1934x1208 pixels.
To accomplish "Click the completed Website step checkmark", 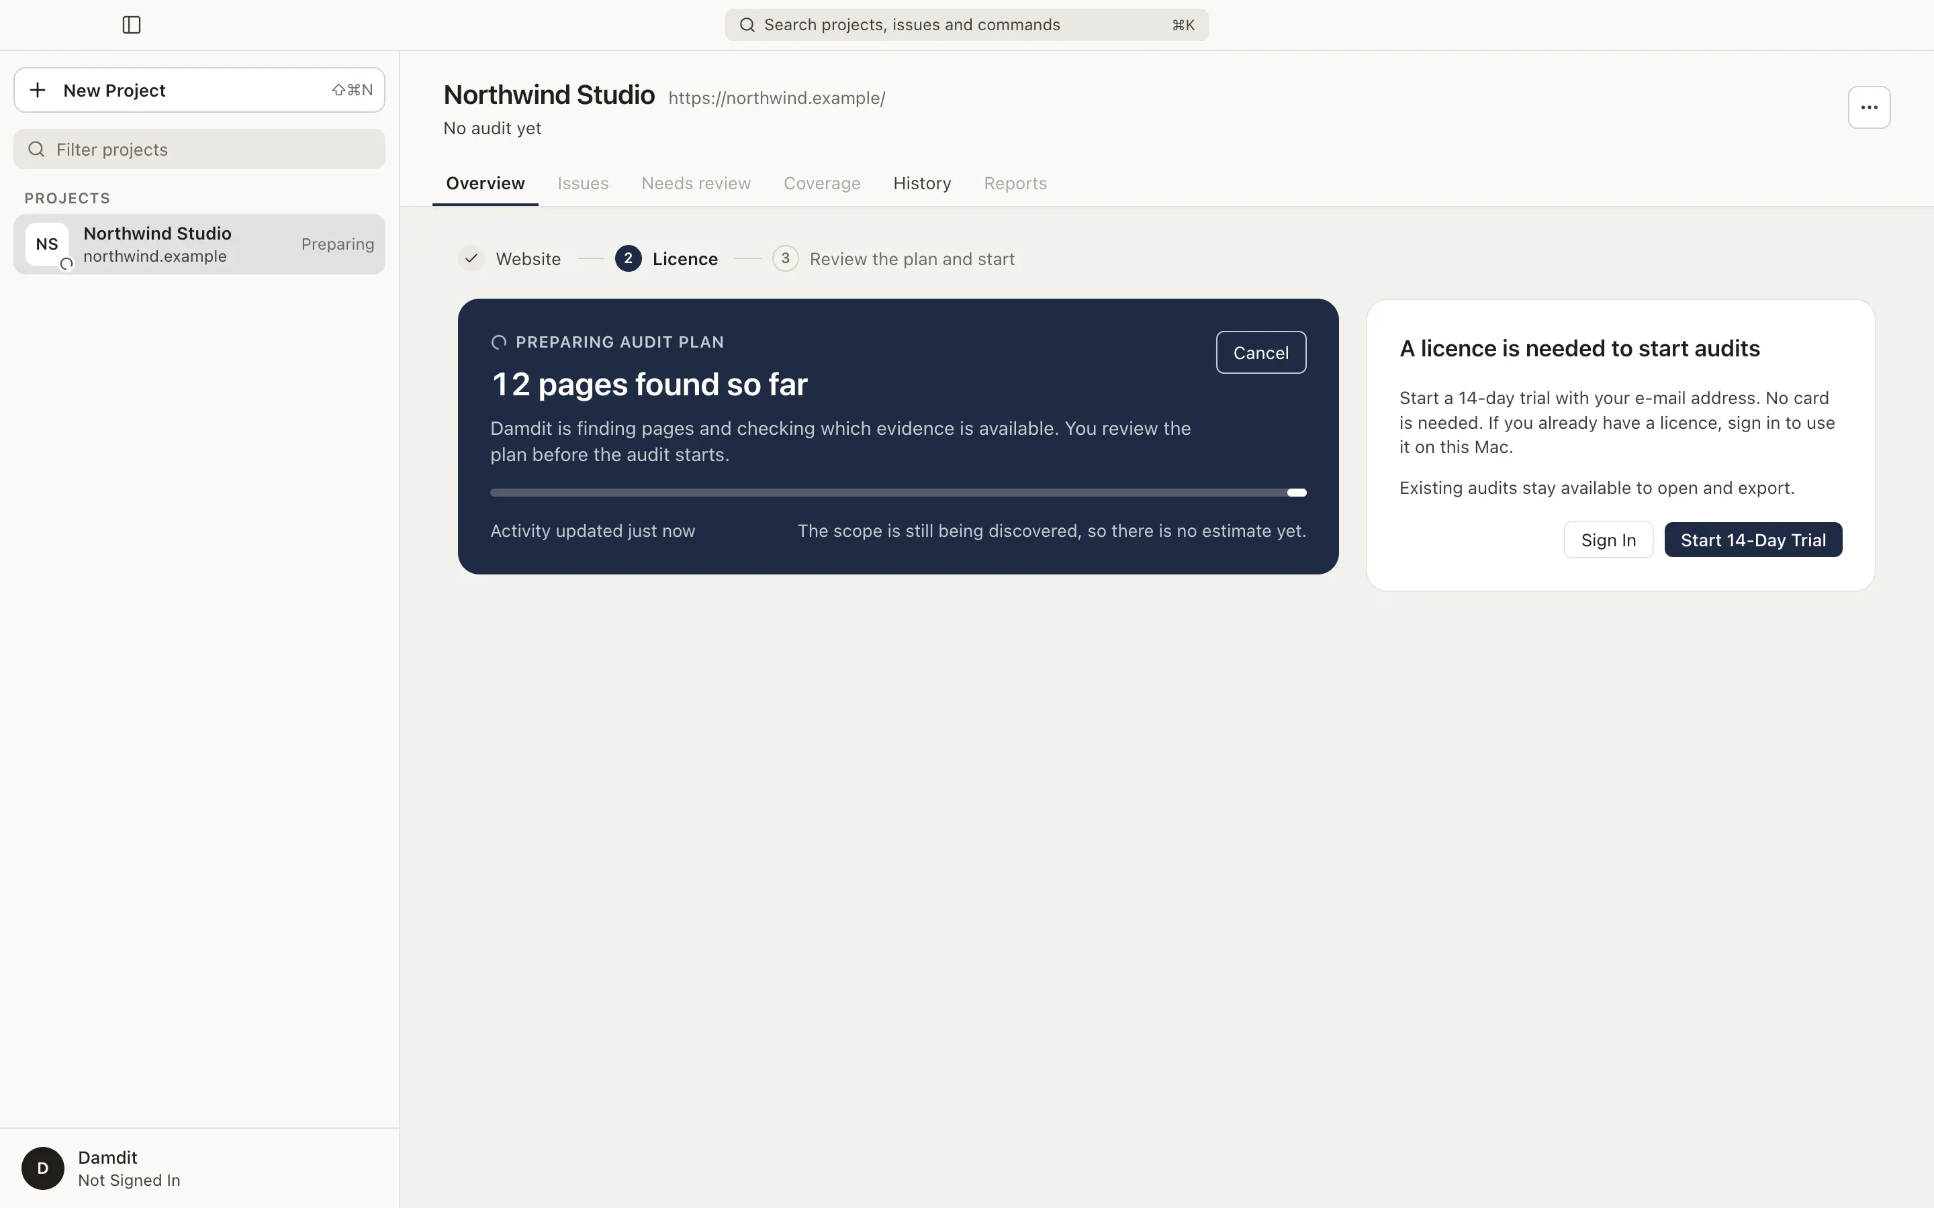I will pos(471,258).
